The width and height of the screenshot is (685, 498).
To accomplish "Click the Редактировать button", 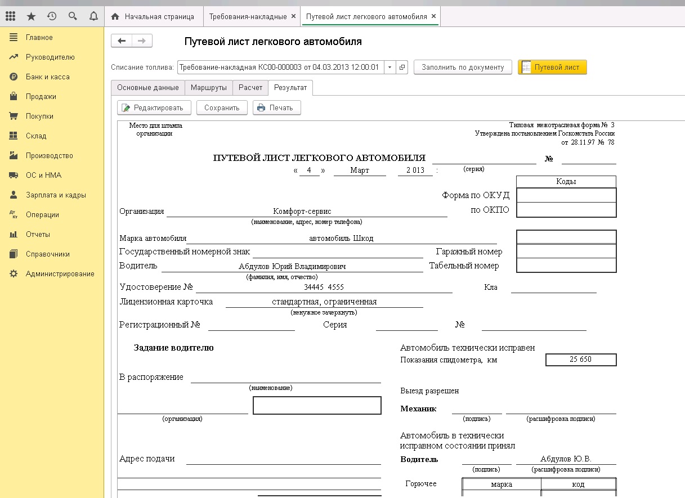I will point(154,107).
